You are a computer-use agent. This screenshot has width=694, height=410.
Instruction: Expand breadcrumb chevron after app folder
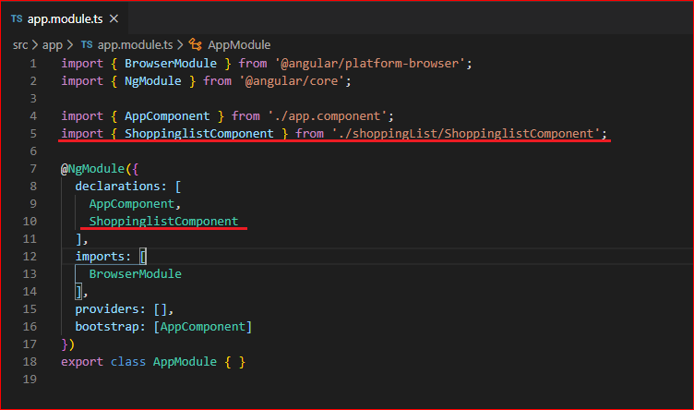click(70, 44)
